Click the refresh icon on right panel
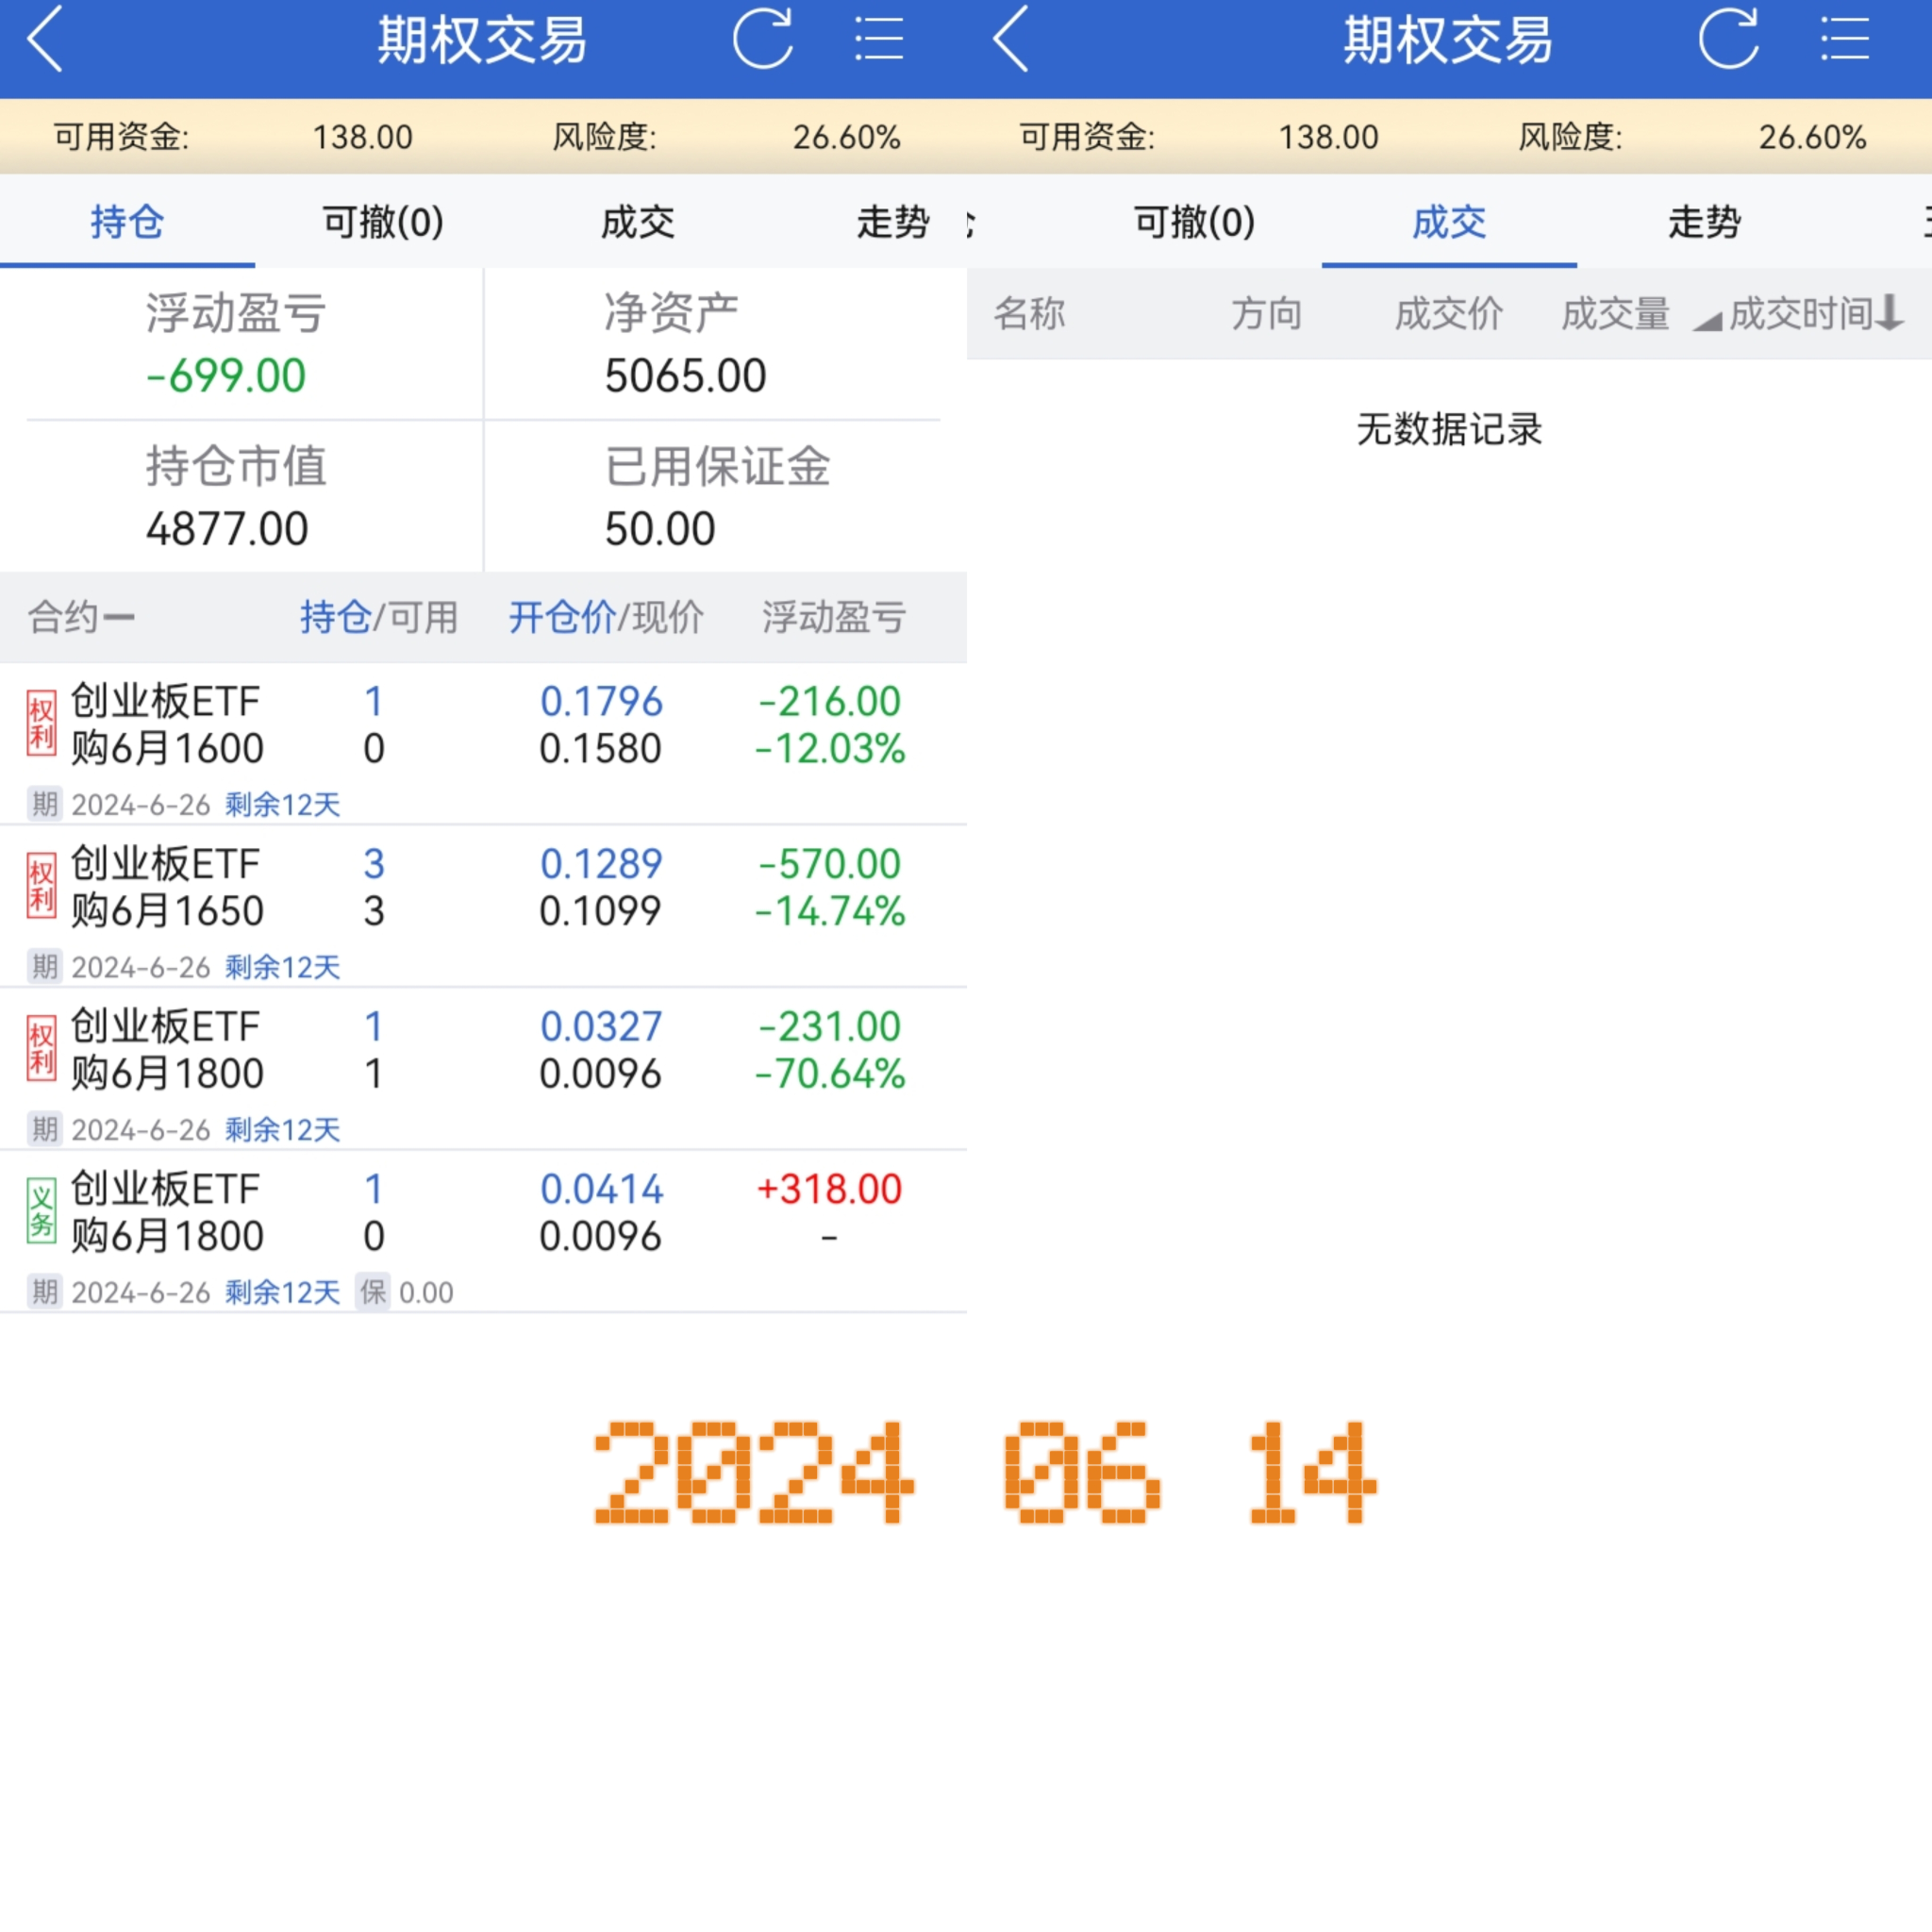This screenshot has height=1932, width=1932. click(1728, 40)
